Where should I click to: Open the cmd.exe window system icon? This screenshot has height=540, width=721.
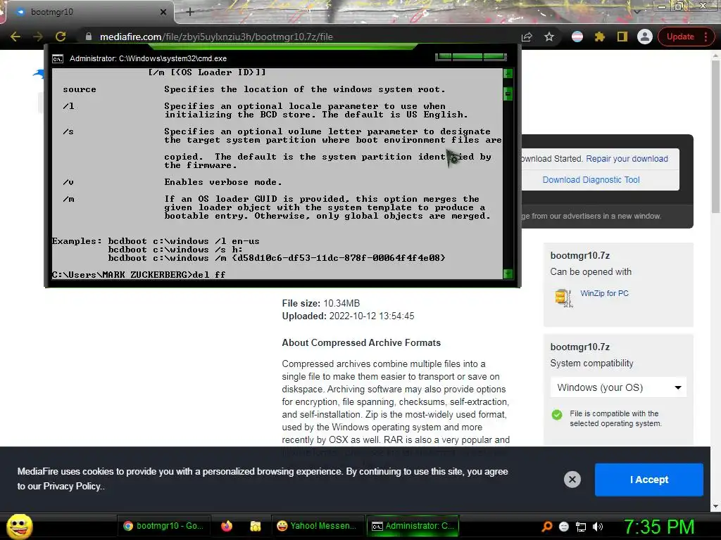point(58,59)
